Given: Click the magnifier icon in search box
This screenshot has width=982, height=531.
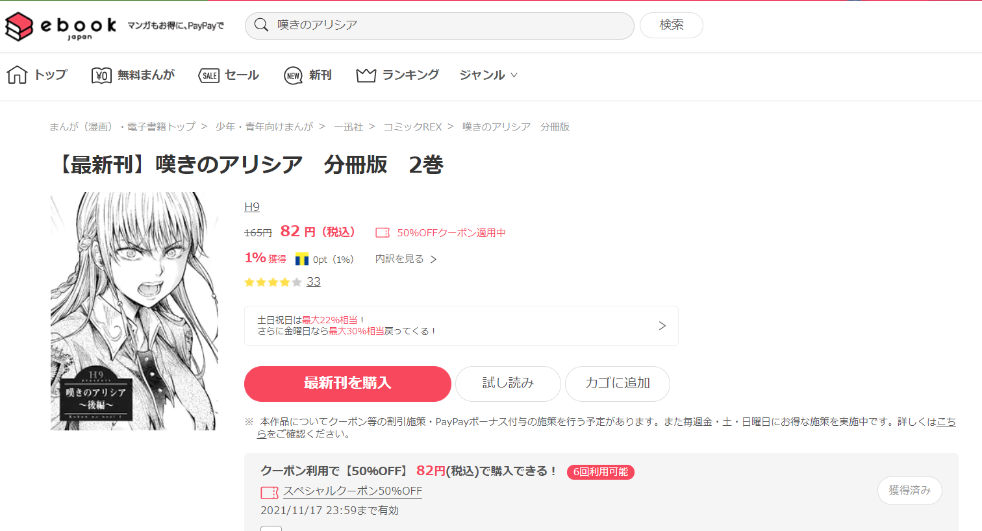Looking at the screenshot, I should (262, 25).
